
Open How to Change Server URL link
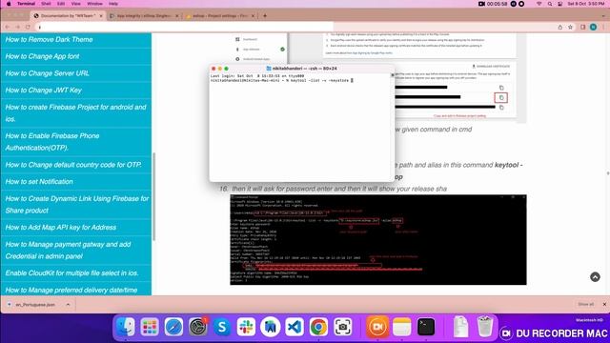pos(47,73)
